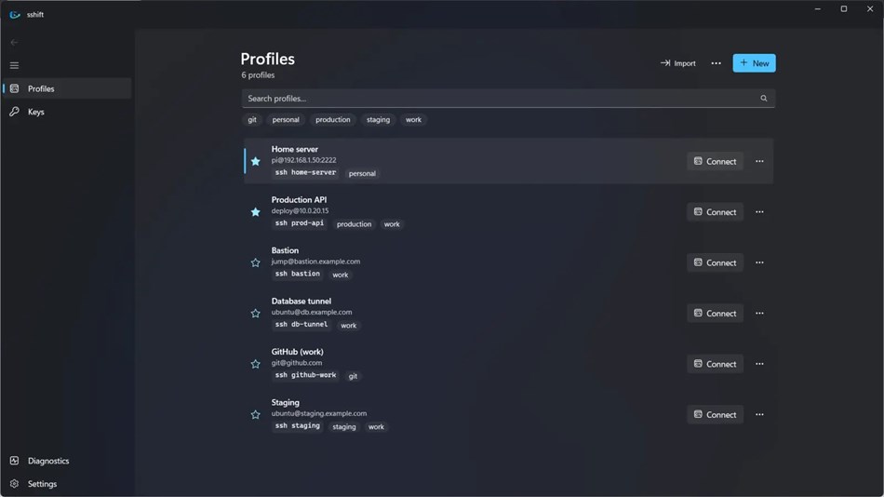Image resolution: width=884 pixels, height=497 pixels.
Task: Click the 'ssh db-tunnel' command chip
Action: click(301, 325)
